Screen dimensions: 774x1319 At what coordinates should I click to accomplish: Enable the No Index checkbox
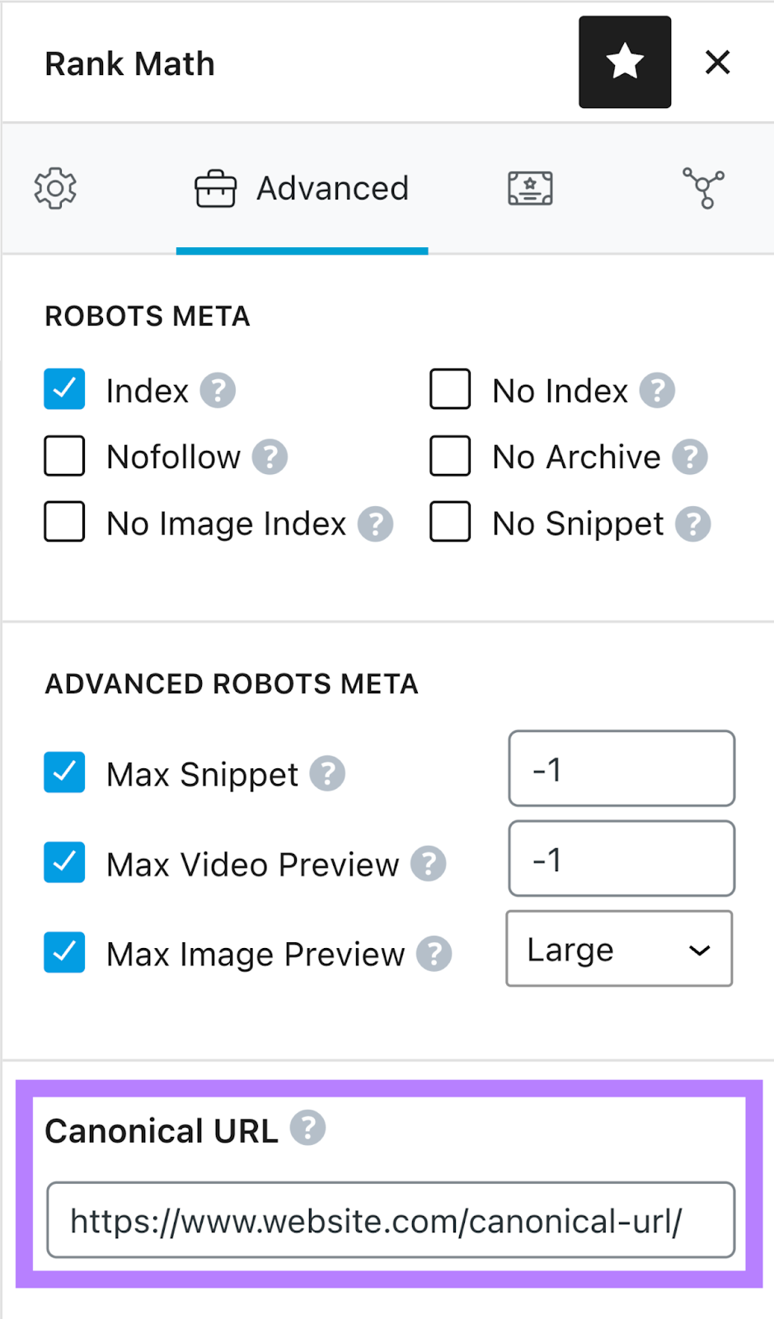pyautogui.click(x=449, y=389)
